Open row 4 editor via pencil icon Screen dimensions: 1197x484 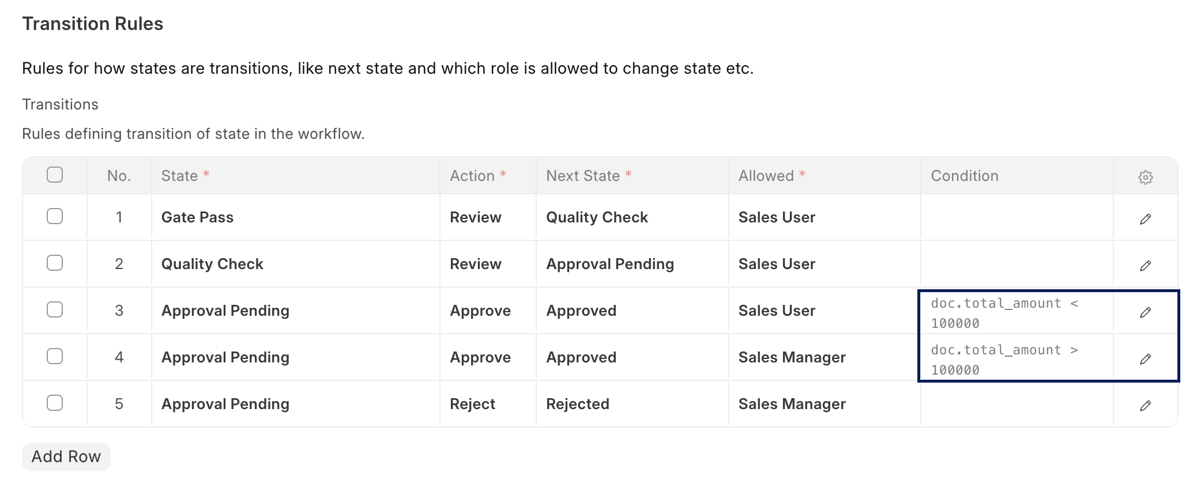coord(1145,359)
